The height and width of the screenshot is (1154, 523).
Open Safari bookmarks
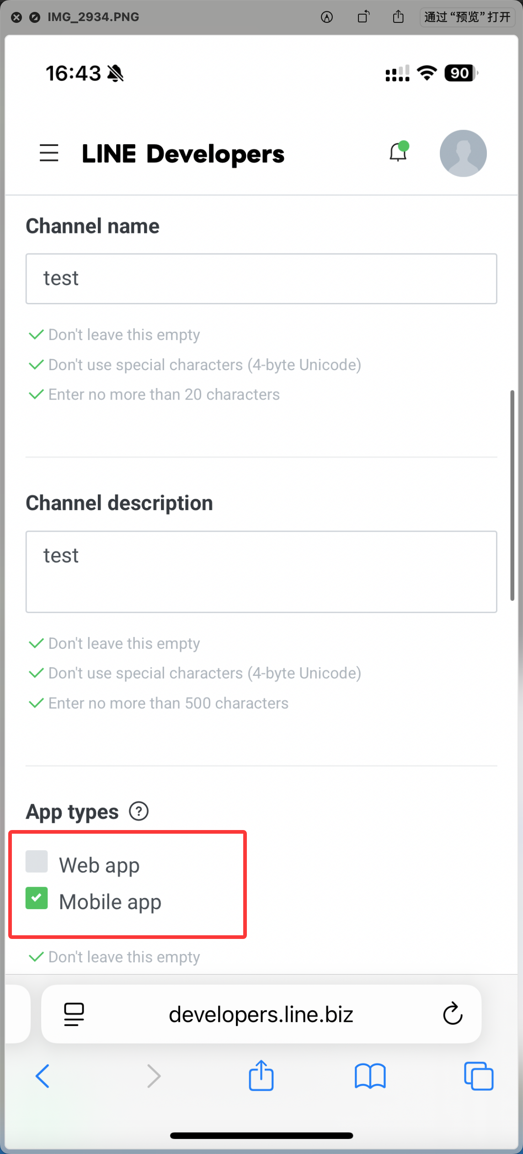click(370, 1076)
